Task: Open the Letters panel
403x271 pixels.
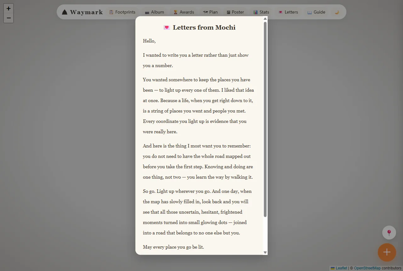Action: 288,12
